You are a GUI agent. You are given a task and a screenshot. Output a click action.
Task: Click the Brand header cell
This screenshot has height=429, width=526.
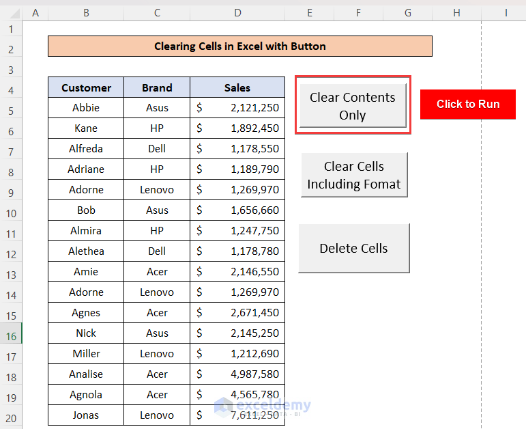point(157,87)
